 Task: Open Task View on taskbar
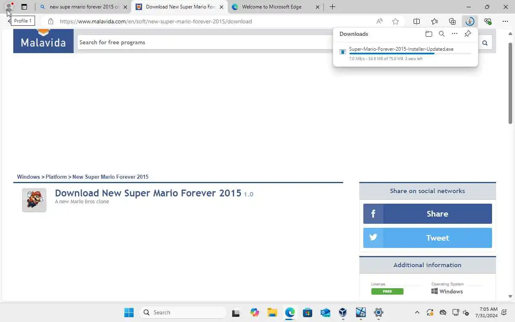tap(237, 312)
